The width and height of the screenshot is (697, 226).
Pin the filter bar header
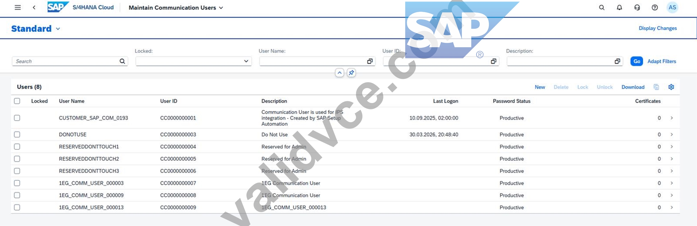coord(351,73)
